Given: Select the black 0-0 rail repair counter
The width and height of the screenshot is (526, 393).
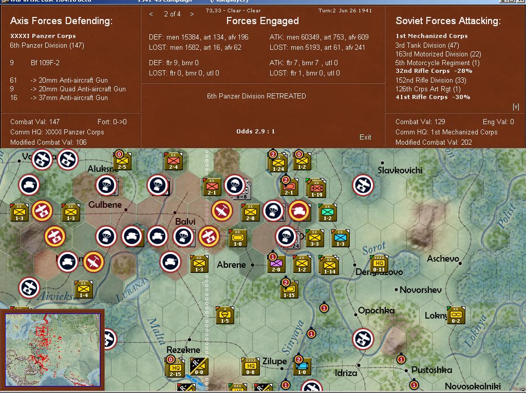Looking at the screenshot, I should tap(199, 366).
